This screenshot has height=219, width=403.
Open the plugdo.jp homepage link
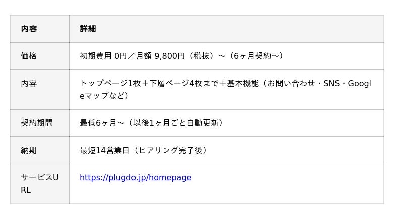tap(136, 177)
